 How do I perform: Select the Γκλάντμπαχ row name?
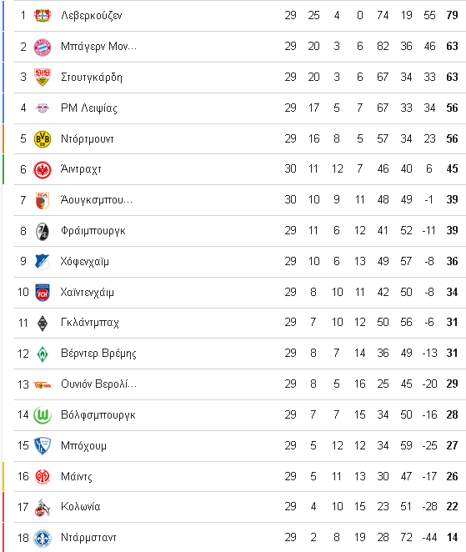click(90, 323)
